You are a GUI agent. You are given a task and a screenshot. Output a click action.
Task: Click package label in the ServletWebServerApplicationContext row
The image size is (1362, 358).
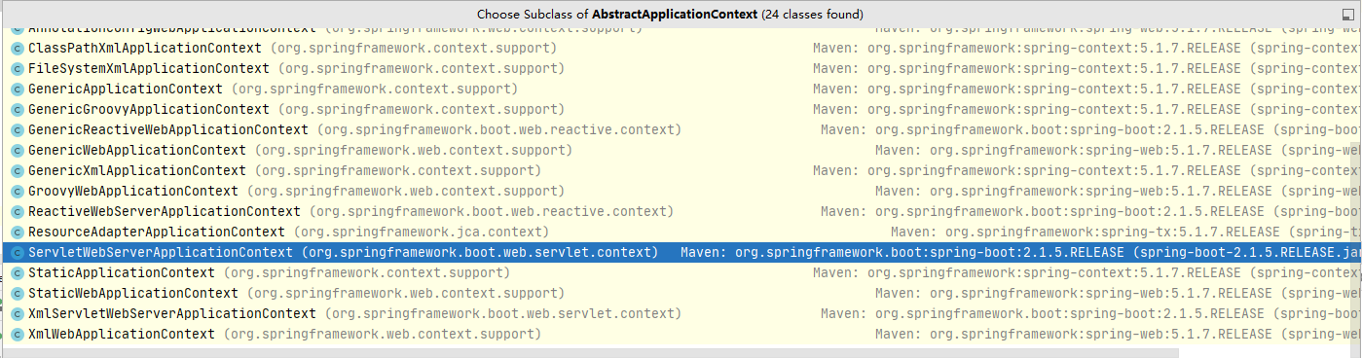(x=480, y=252)
